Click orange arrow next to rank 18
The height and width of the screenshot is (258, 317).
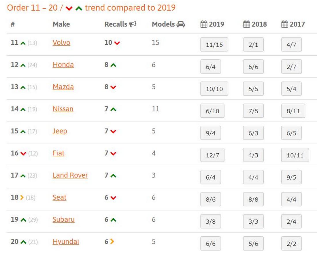click(x=22, y=198)
